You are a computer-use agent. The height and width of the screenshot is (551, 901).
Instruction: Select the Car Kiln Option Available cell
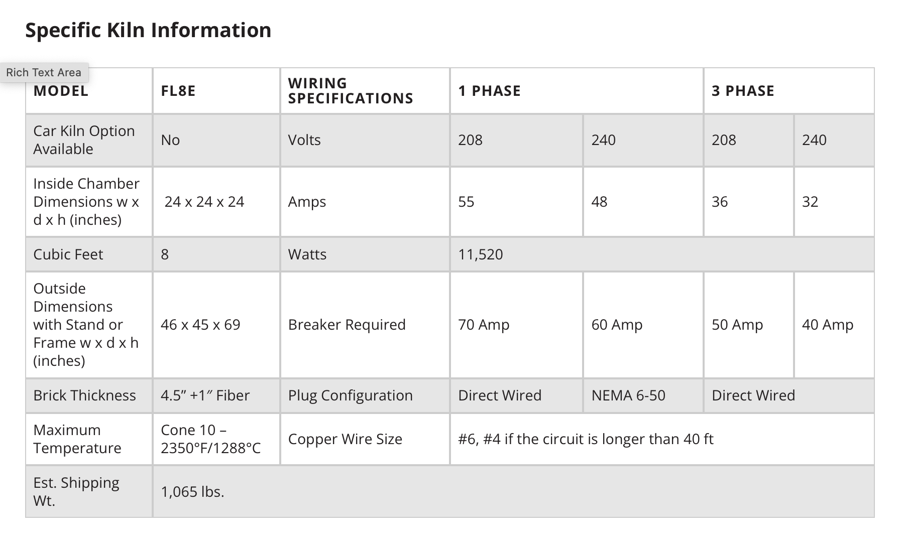pyautogui.click(x=89, y=140)
